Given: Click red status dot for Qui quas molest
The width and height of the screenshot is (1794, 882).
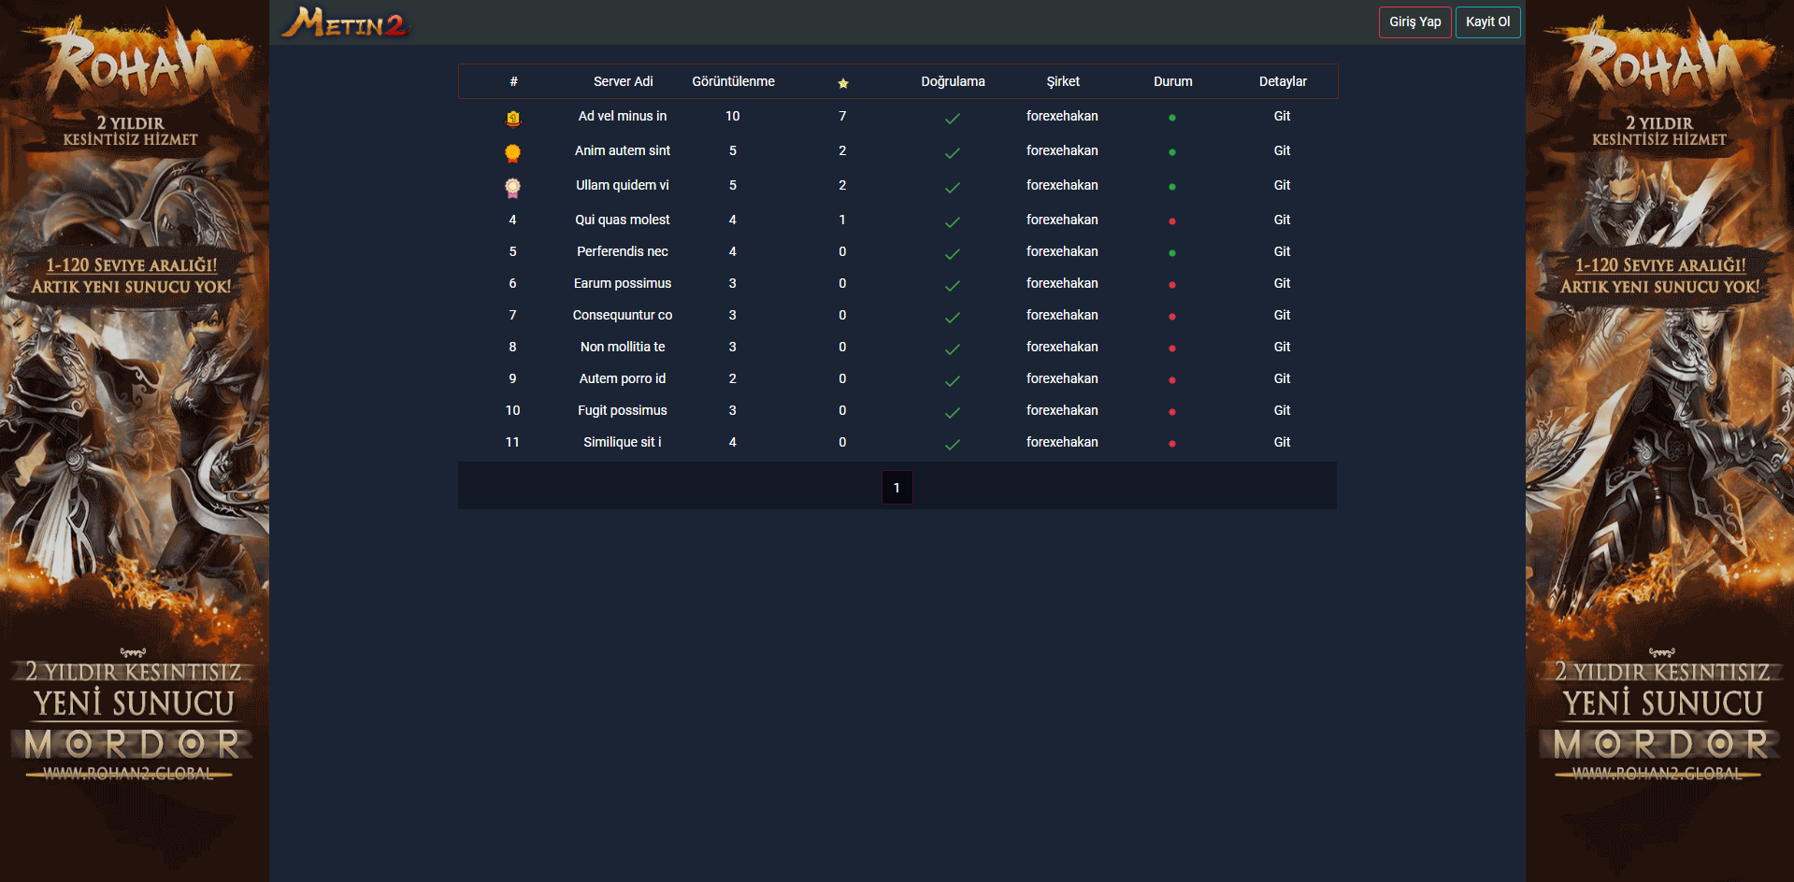Looking at the screenshot, I should coord(1172,221).
